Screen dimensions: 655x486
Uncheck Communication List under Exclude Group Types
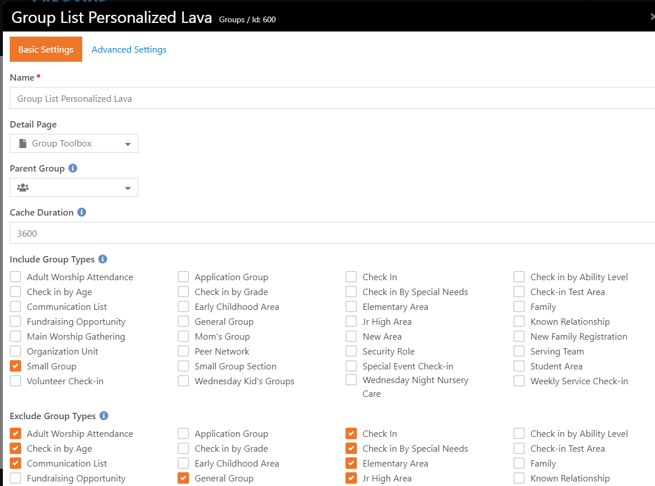(x=15, y=463)
